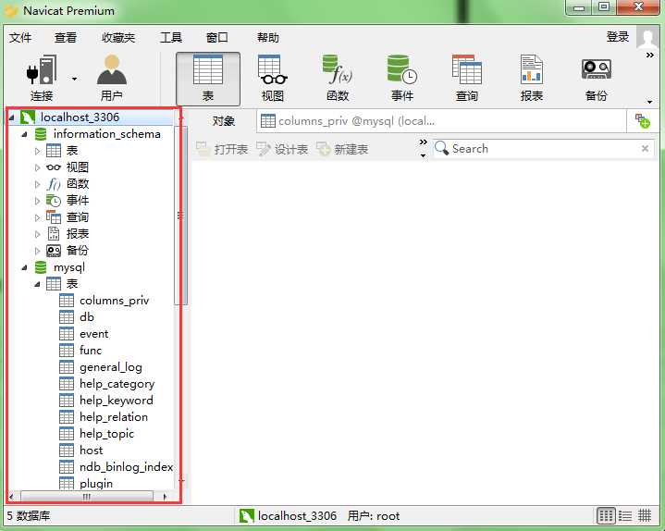Open the connection type dropdown arrow
The height and width of the screenshot is (531, 665).
75,79
